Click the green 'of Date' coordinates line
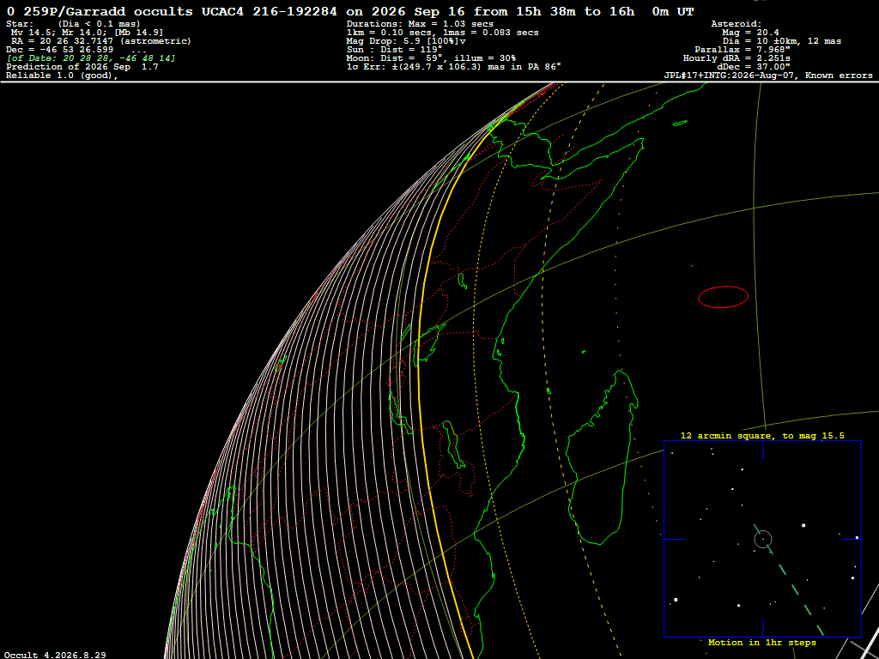 point(91,58)
